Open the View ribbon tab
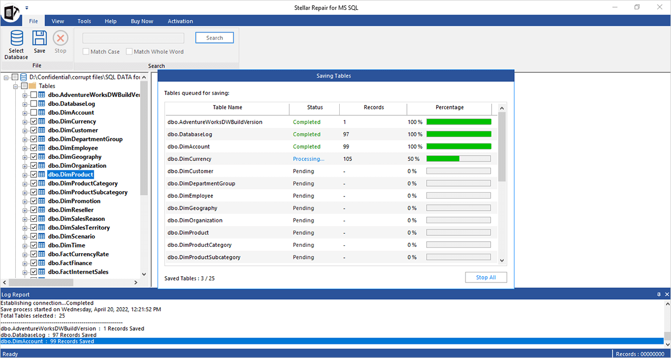The height and width of the screenshot is (358, 671). click(x=58, y=21)
